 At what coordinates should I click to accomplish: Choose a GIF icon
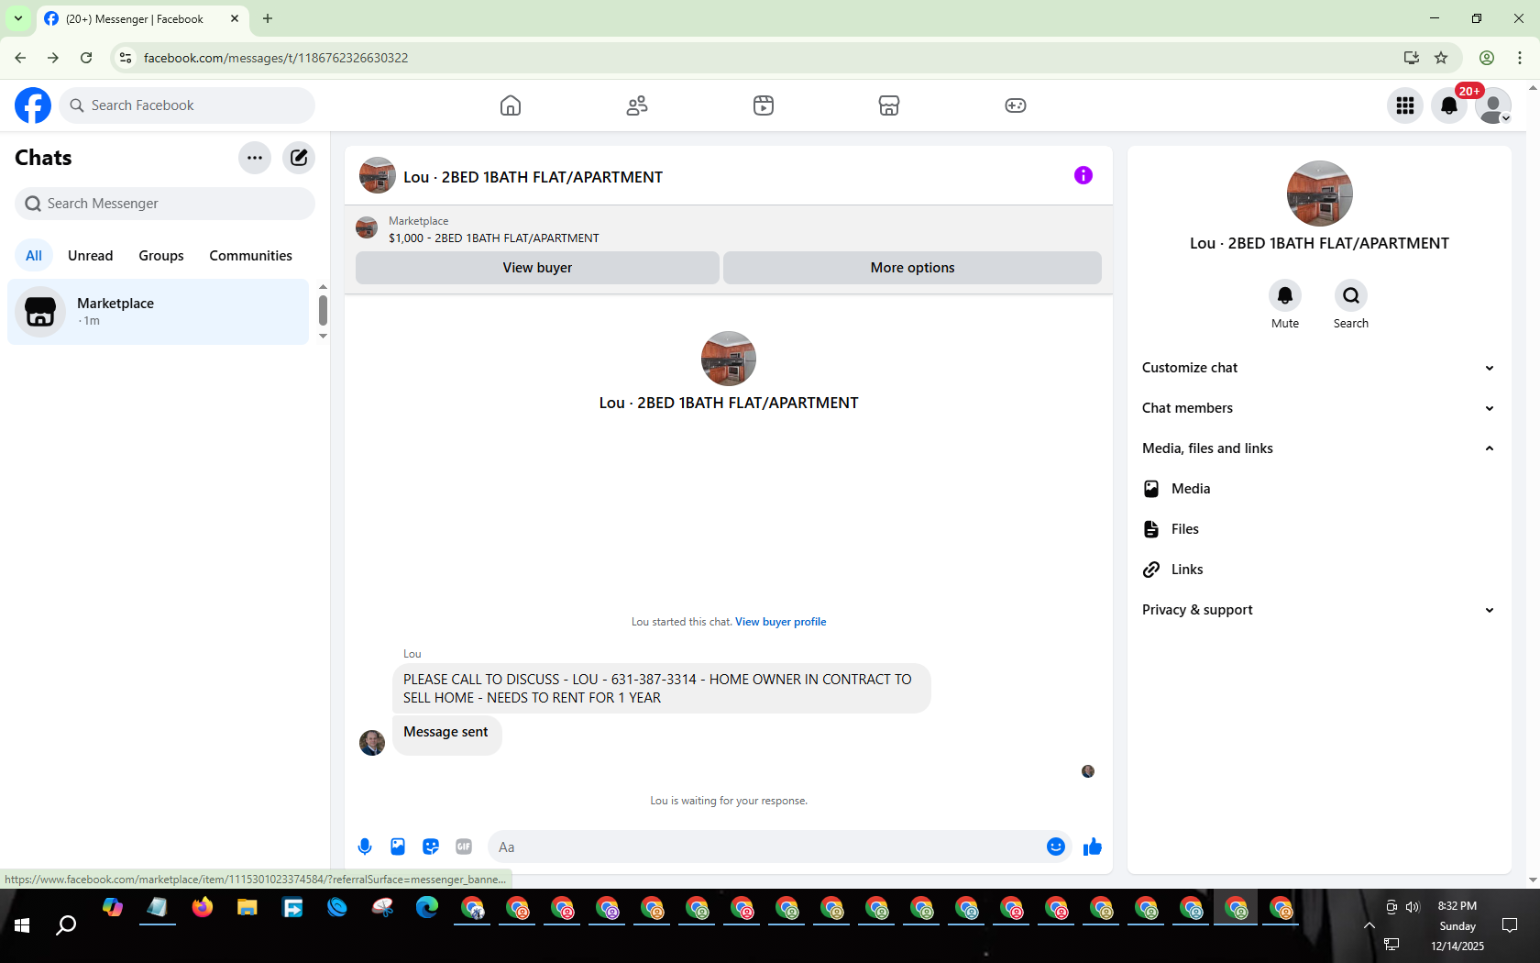pyautogui.click(x=464, y=847)
